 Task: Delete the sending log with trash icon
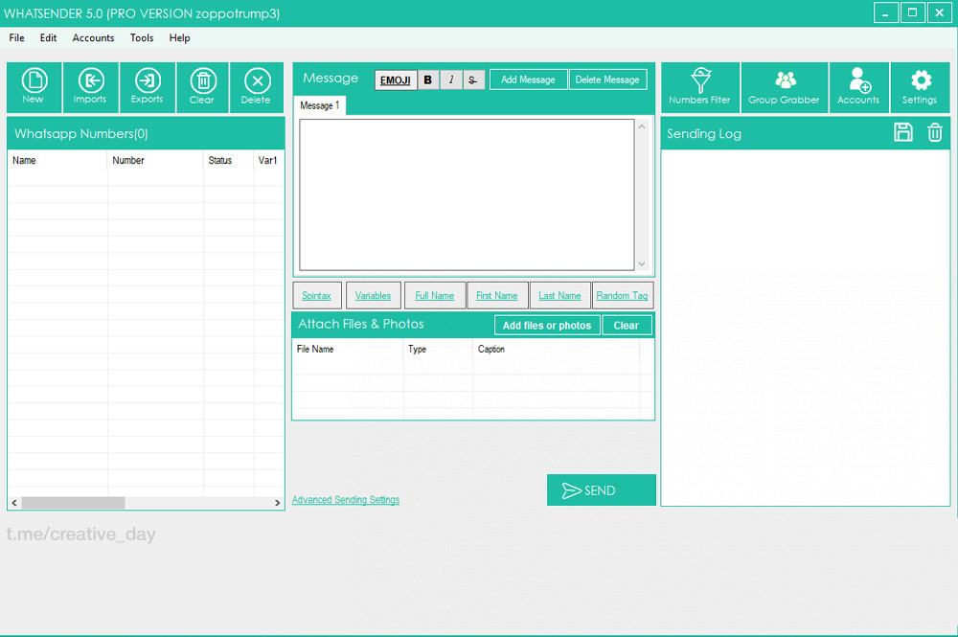(x=935, y=133)
